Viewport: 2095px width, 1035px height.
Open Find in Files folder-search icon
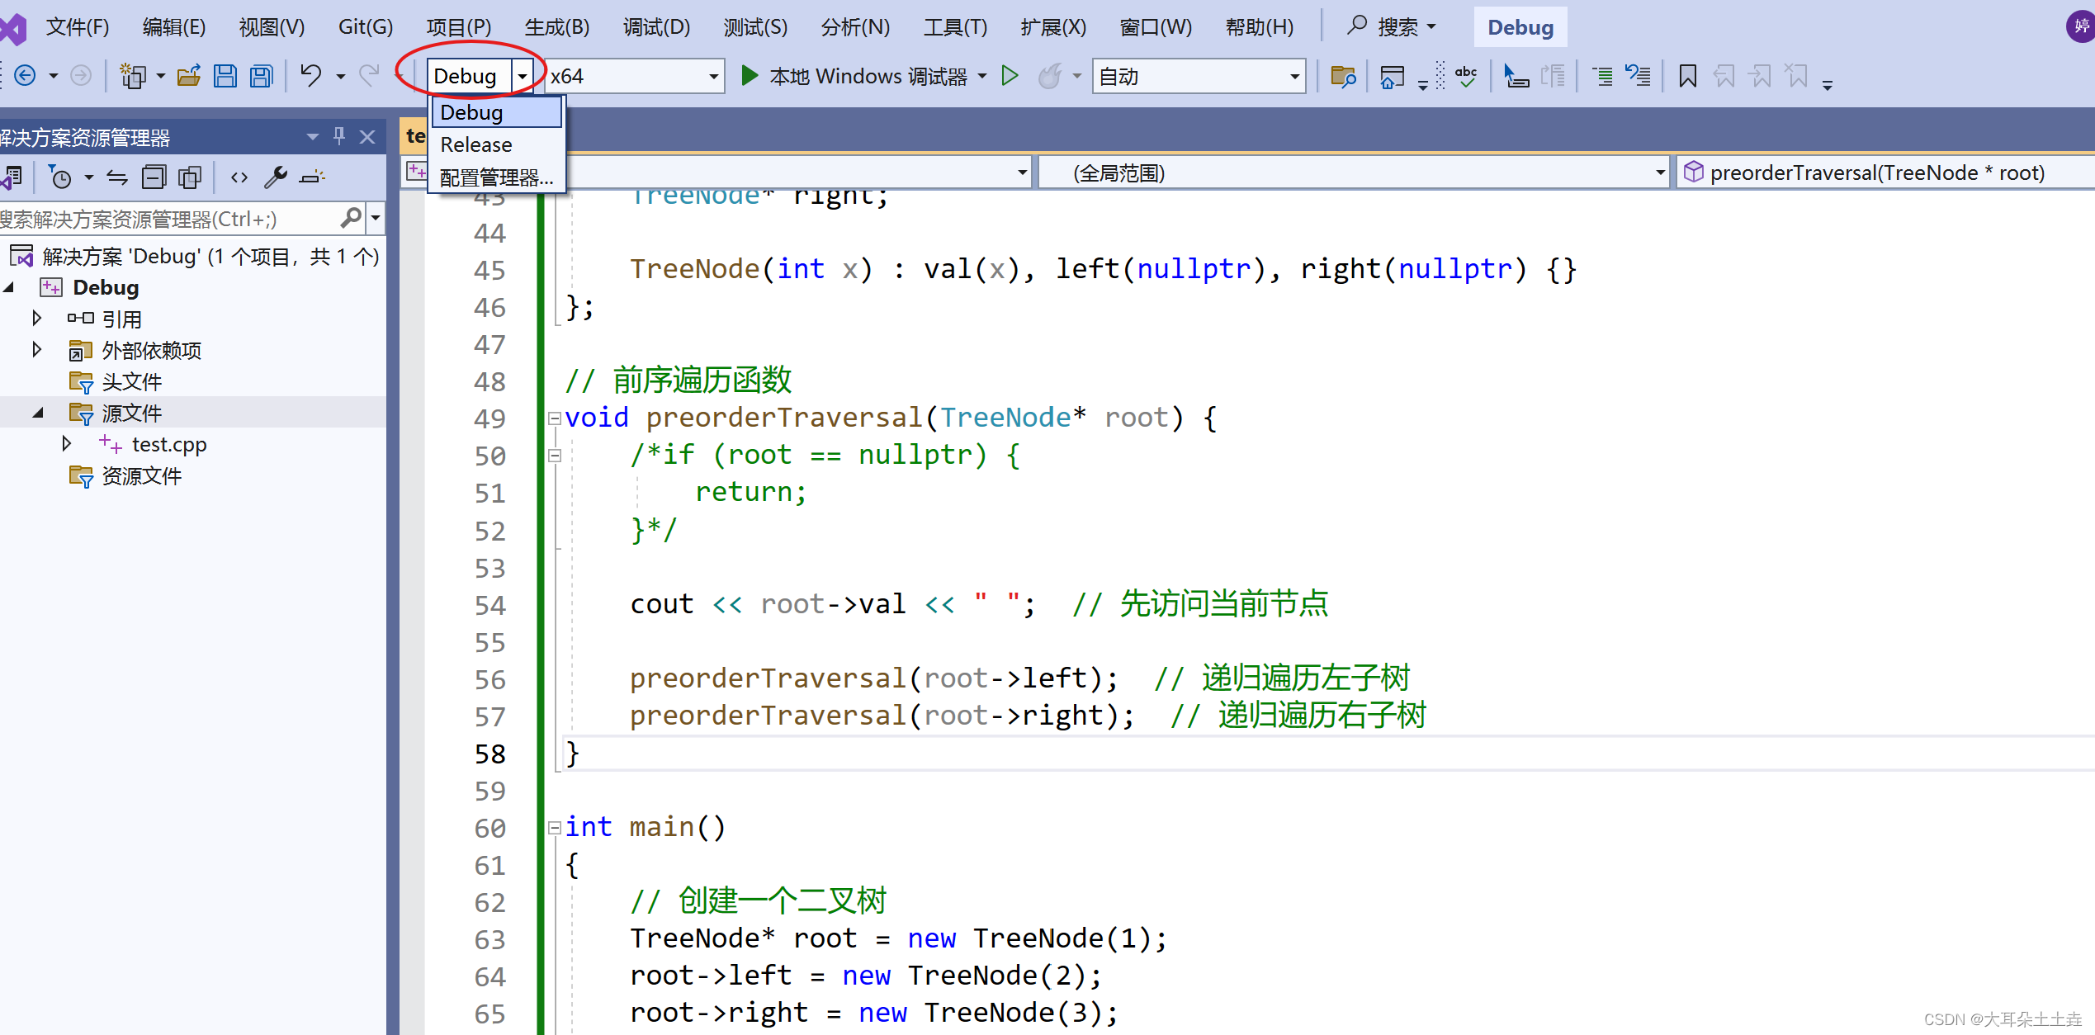[x=1343, y=77]
